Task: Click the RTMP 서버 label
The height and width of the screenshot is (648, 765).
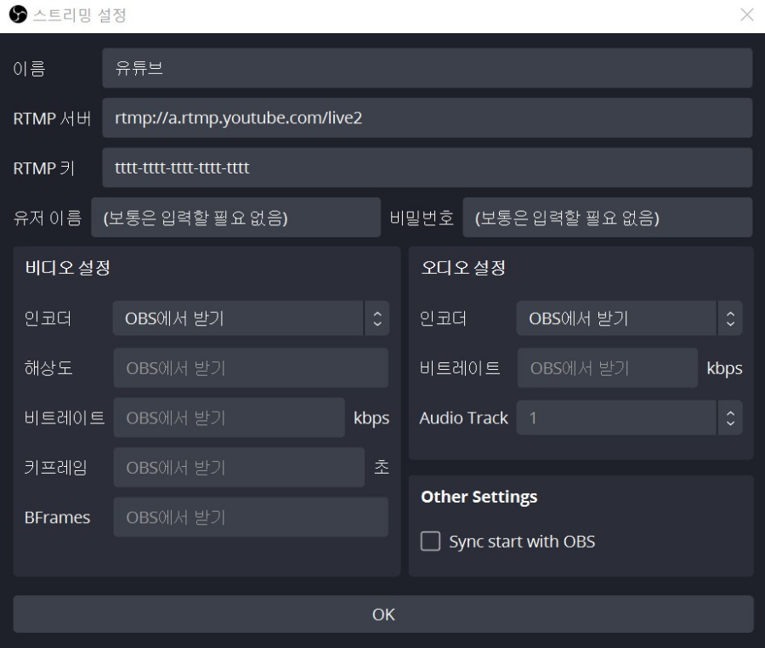Action: pyautogui.click(x=52, y=118)
